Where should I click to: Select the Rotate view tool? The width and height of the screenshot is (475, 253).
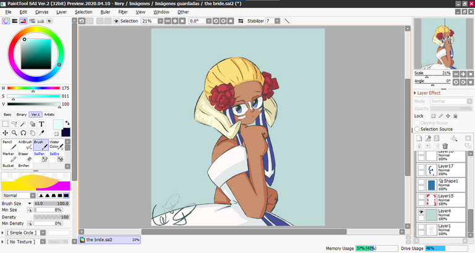point(24,133)
